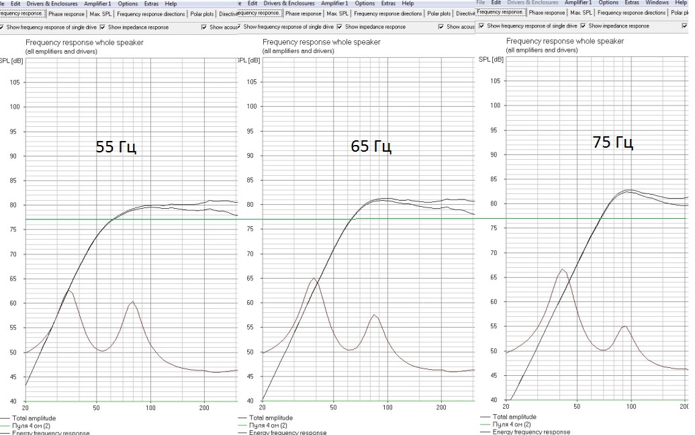This screenshot has height=435, width=695.
Task: Open Polar plots tab in the 65 Гц window
Action: 438,13
